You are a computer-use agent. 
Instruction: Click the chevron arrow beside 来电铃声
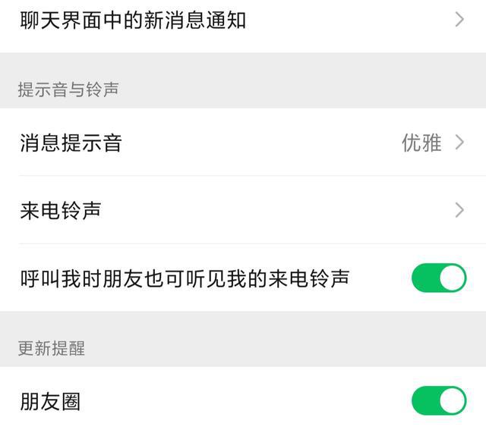tap(459, 210)
